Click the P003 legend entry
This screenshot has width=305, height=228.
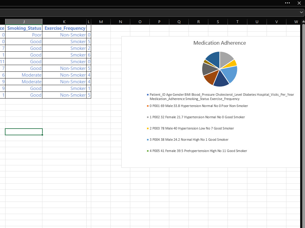pyautogui.click(x=190, y=128)
